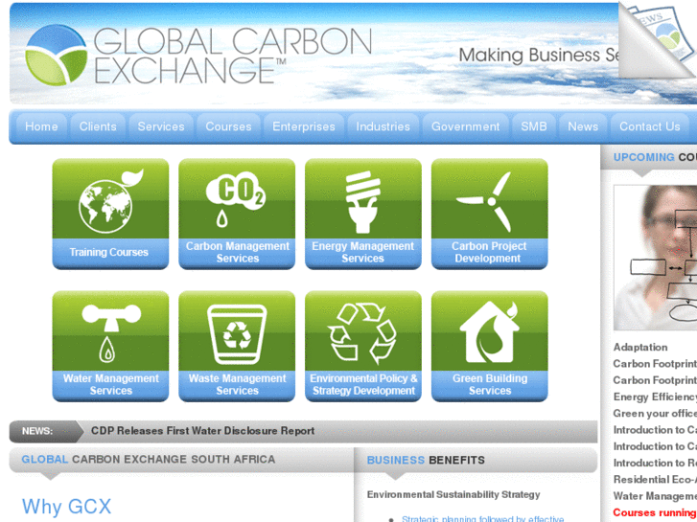Click the Water Management Services label

(110, 385)
